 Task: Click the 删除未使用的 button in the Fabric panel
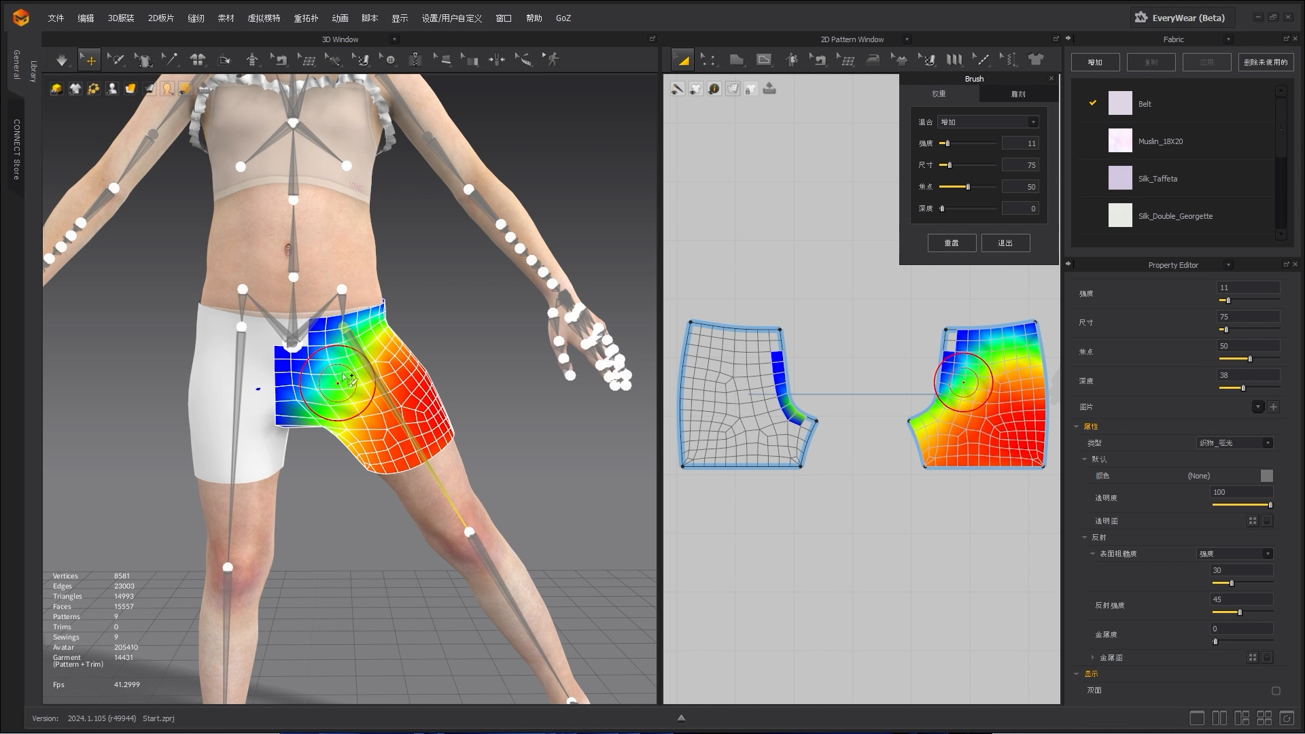click(x=1266, y=62)
